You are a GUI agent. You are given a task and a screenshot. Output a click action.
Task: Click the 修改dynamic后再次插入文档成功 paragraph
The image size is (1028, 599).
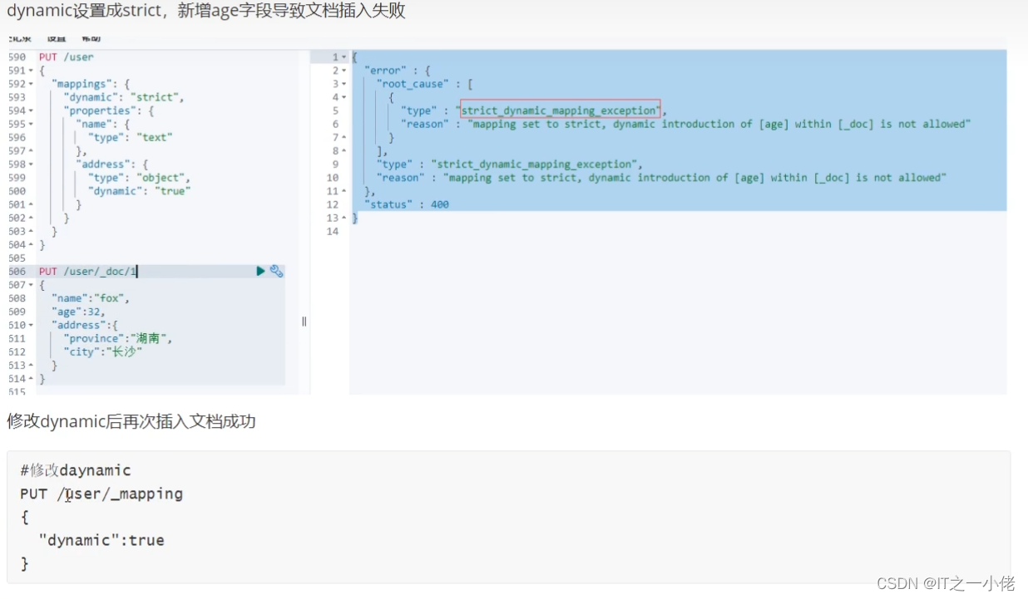[131, 421]
